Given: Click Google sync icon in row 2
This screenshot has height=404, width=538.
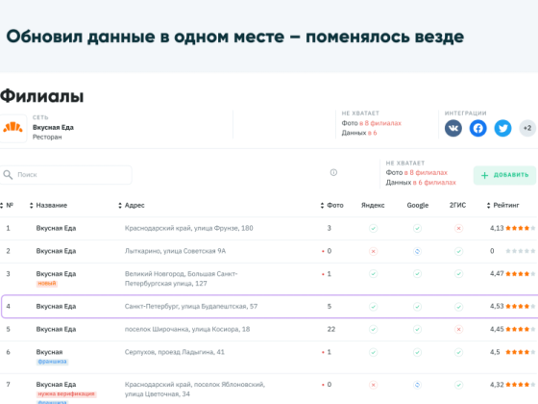Looking at the screenshot, I should [x=417, y=251].
